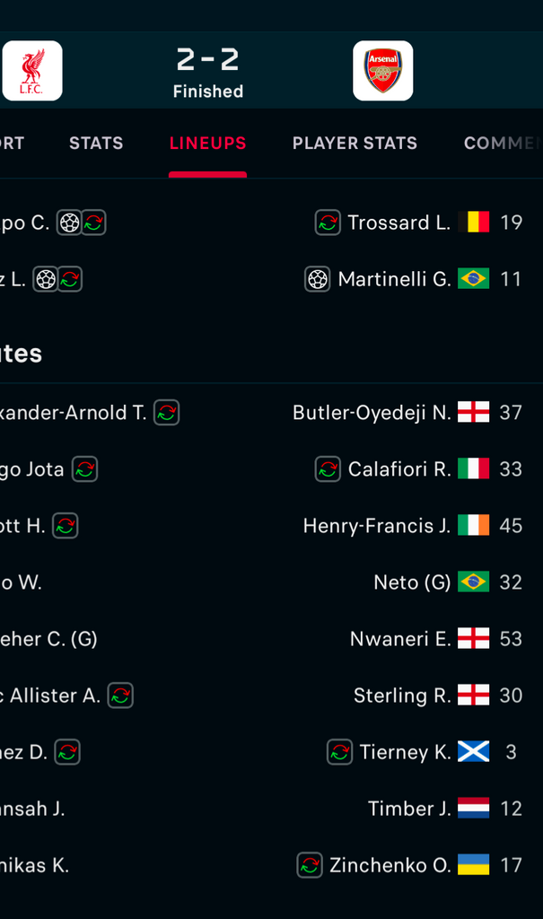Click the Scotland flag next to Tierney K.
Image resolution: width=543 pixels, height=919 pixels.
click(x=473, y=752)
